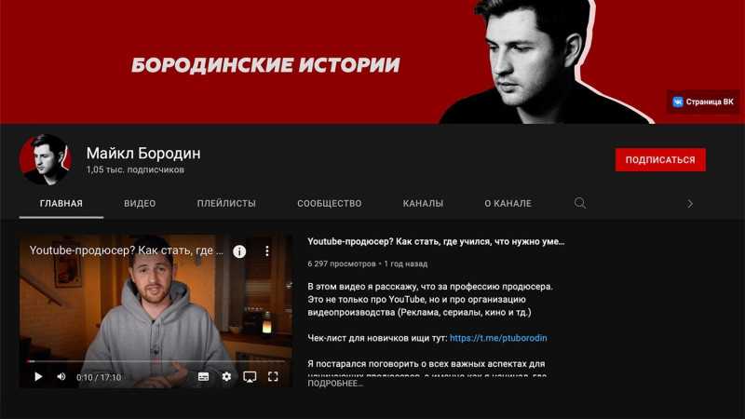Cast video with the AirPlay icon
This screenshot has height=419, width=745.
[x=250, y=377]
